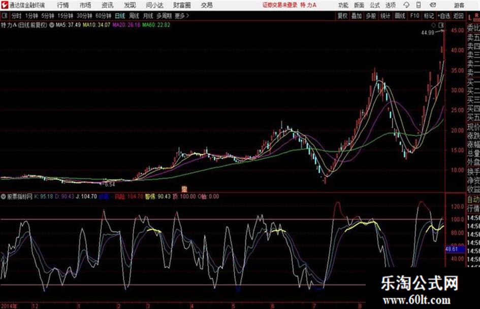This screenshot has height=309, width=480.
Task: Toggle the left sidebar panel icon
Action: point(4,16)
